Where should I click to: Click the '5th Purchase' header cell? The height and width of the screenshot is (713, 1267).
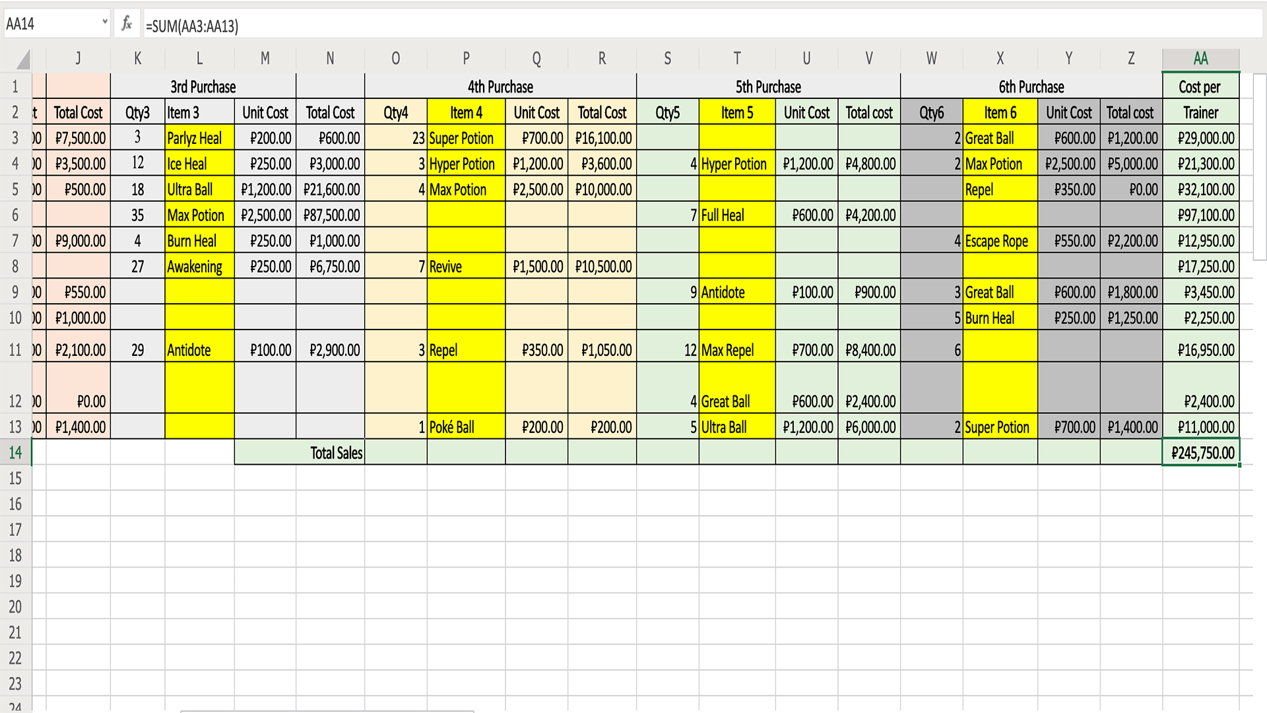coord(768,86)
